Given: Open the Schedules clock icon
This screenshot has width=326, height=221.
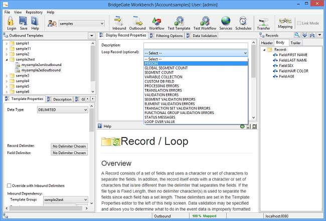Looking at the screenshot, I should tap(243, 21).
